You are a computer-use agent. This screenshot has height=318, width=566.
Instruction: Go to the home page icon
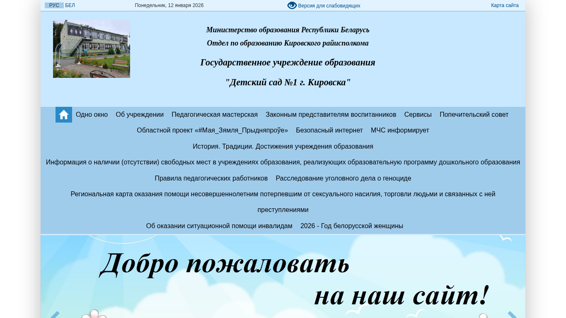click(x=64, y=115)
